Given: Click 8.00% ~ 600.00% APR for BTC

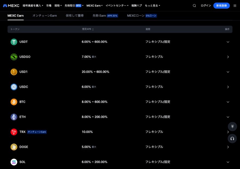Looking at the screenshot, I should [x=94, y=102].
